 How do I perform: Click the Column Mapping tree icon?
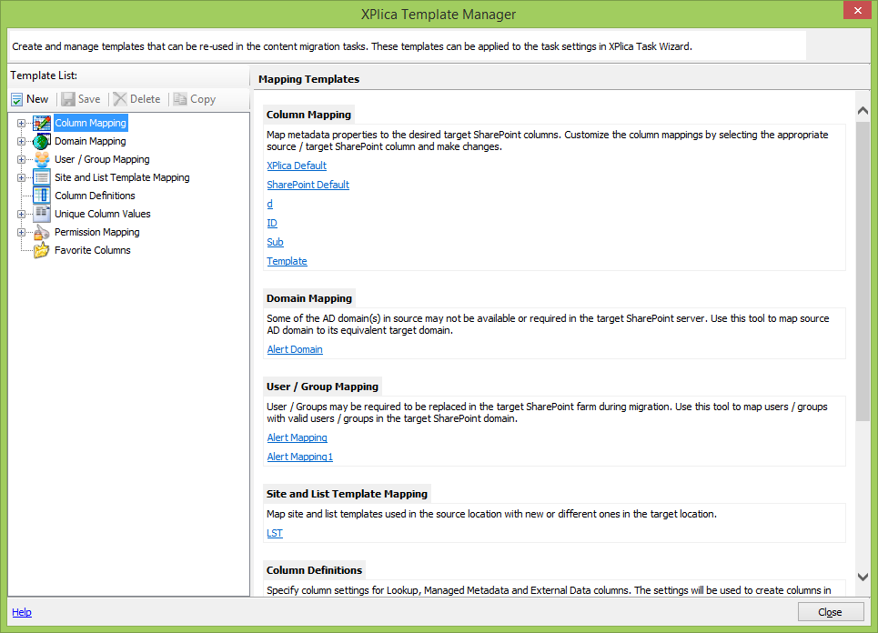click(42, 123)
